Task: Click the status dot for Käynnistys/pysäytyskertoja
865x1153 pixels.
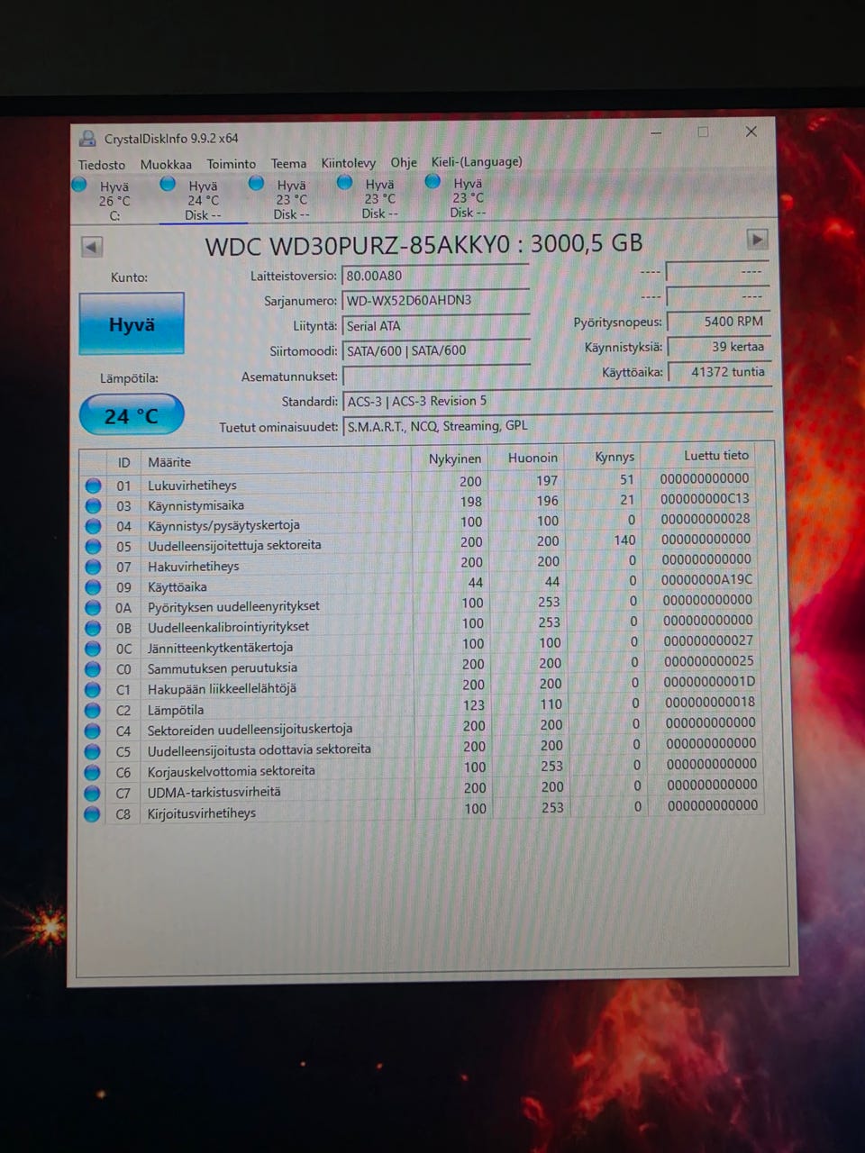Action: 93,526
